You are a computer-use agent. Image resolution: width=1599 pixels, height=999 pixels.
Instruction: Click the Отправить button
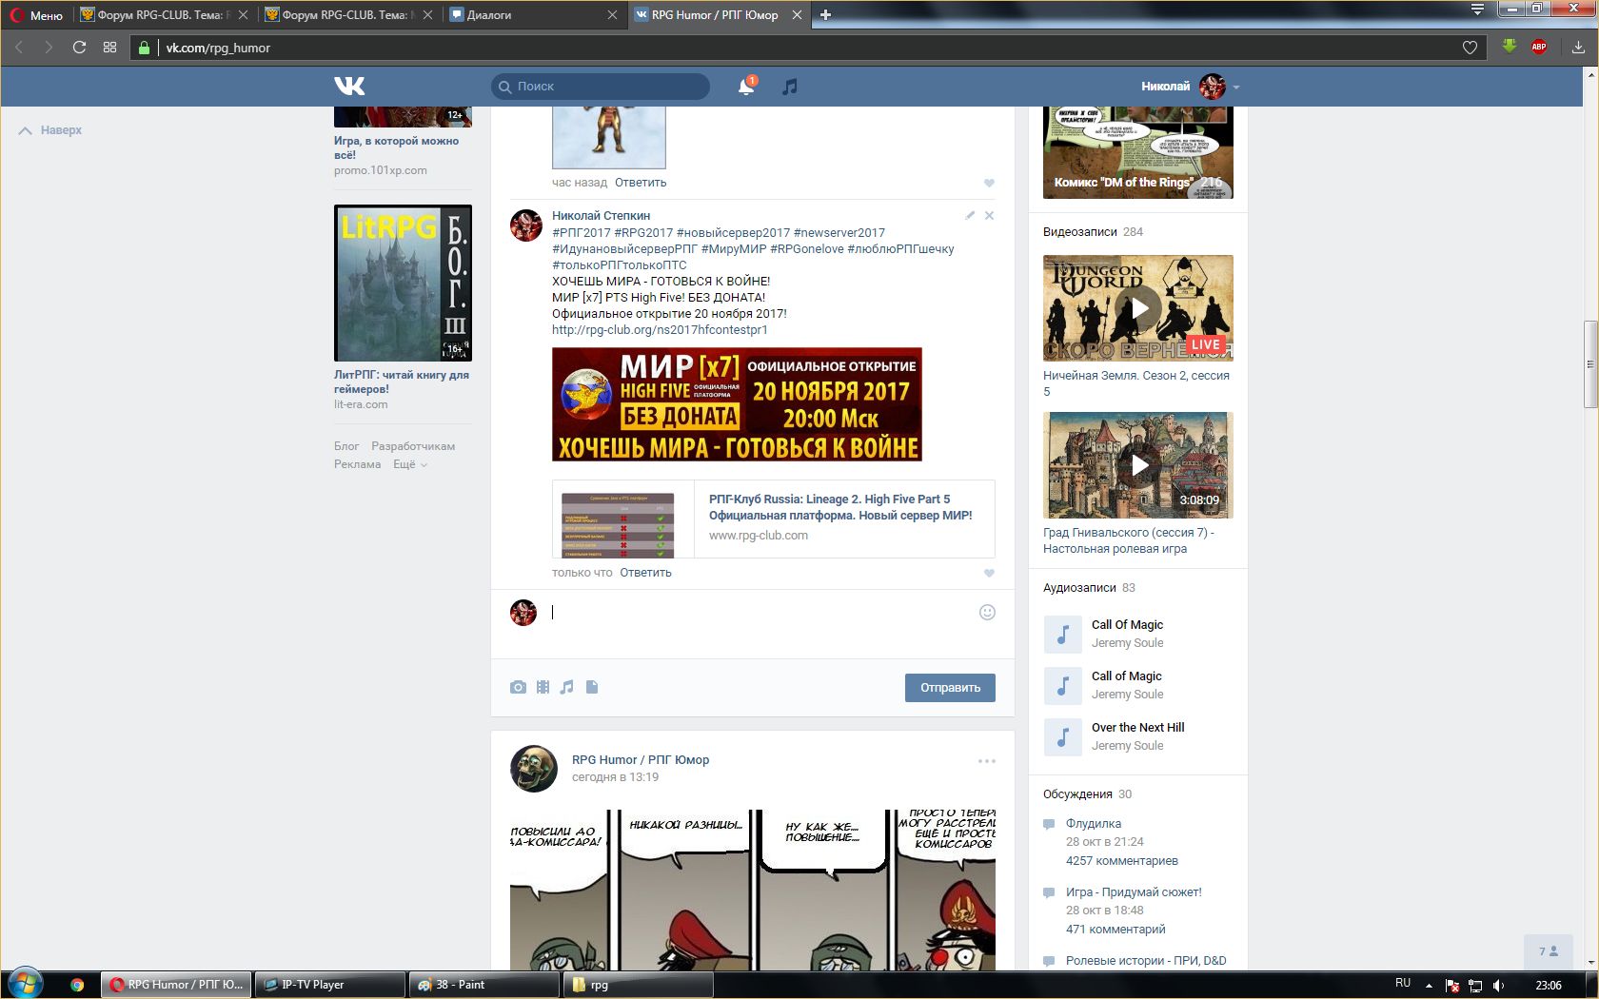click(950, 688)
